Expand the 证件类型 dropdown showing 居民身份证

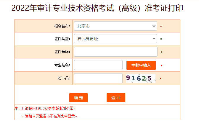pos(115,39)
